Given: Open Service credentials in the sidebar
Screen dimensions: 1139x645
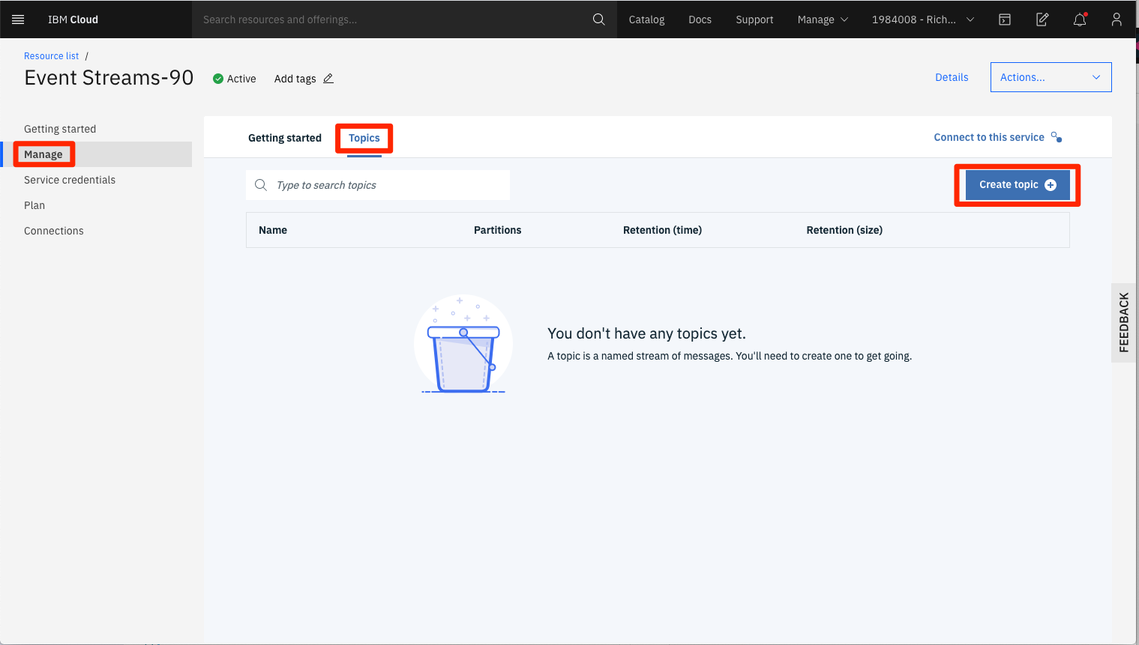Looking at the screenshot, I should 70,180.
